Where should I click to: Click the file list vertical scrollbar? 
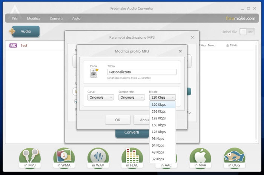[256, 92]
